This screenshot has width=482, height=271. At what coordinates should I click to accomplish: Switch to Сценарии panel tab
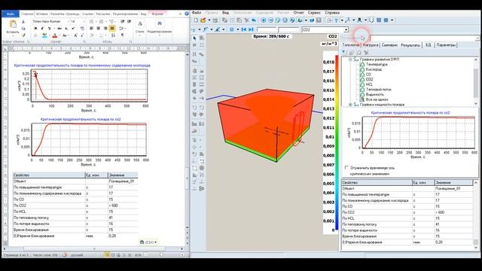click(389, 45)
